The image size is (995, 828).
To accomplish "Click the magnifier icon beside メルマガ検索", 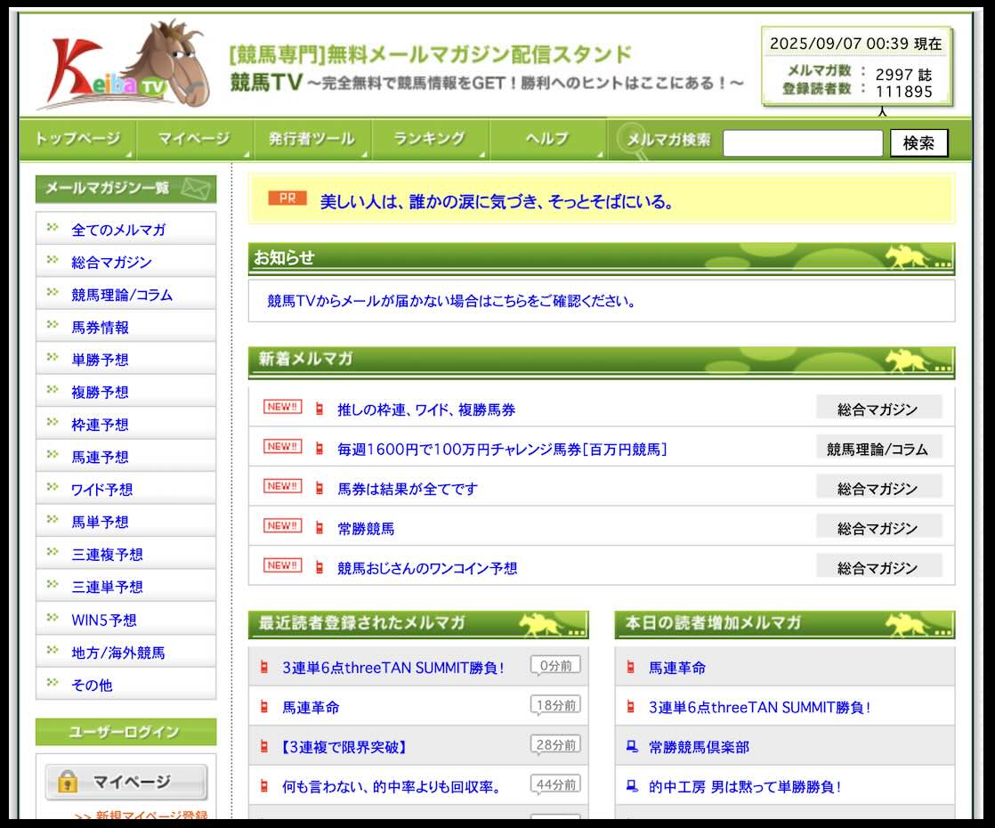I will coord(634,138).
